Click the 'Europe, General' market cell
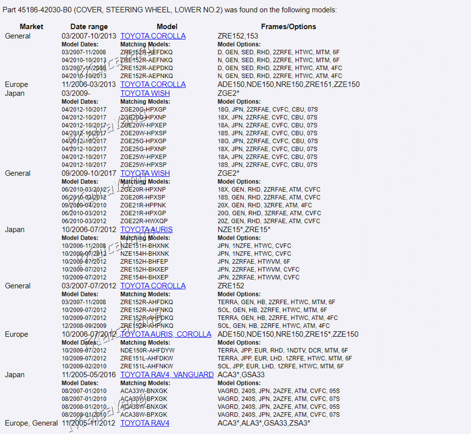 point(31,423)
